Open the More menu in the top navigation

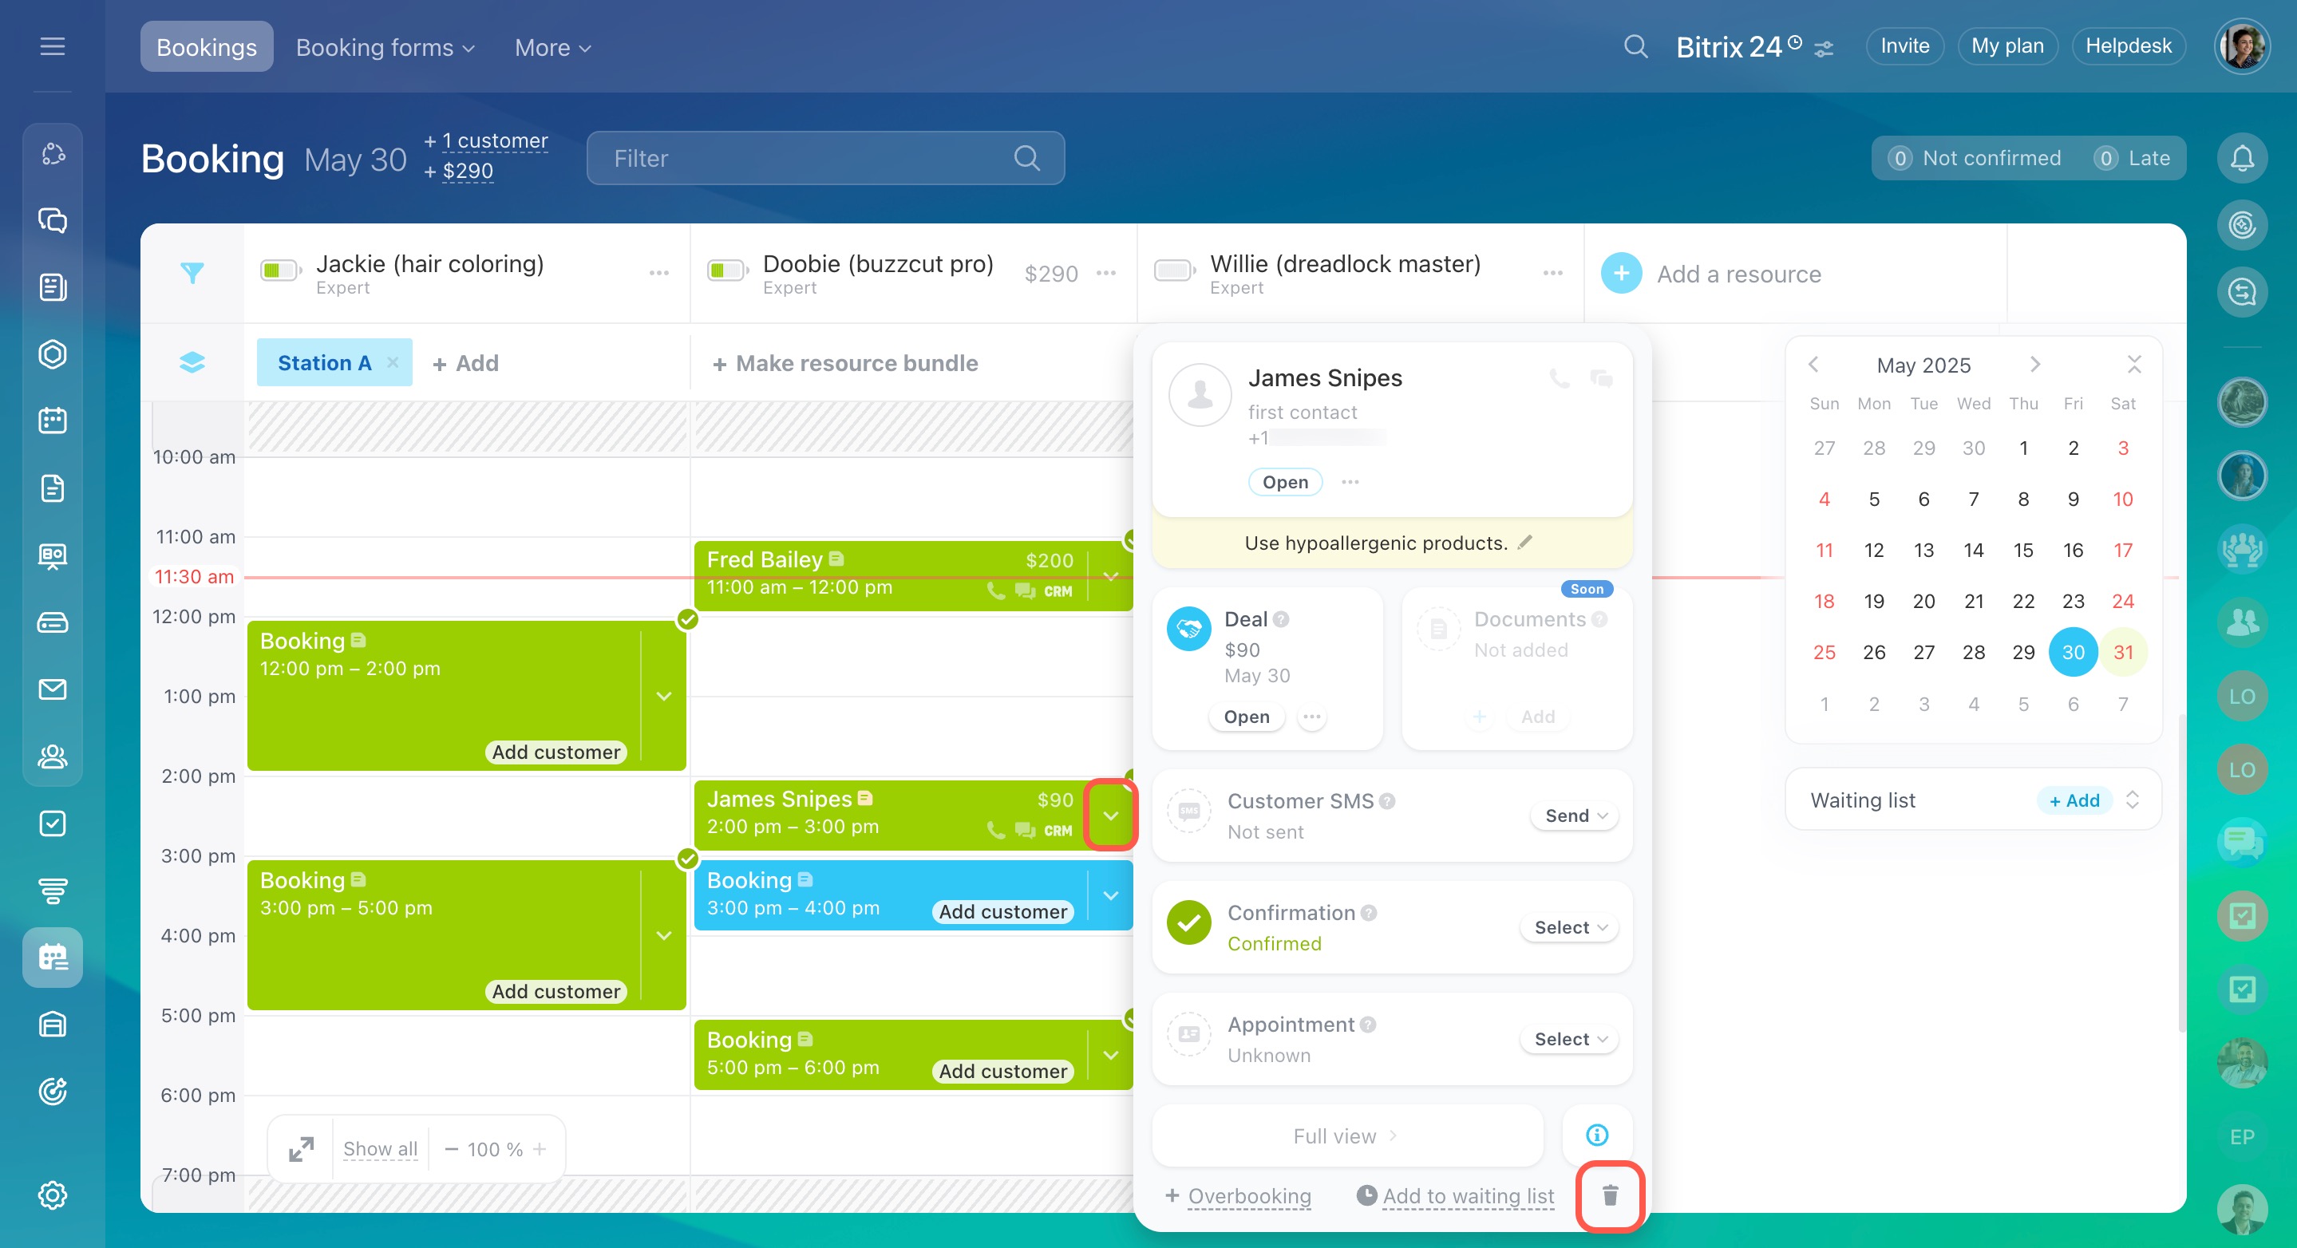[x=552, y=47]
